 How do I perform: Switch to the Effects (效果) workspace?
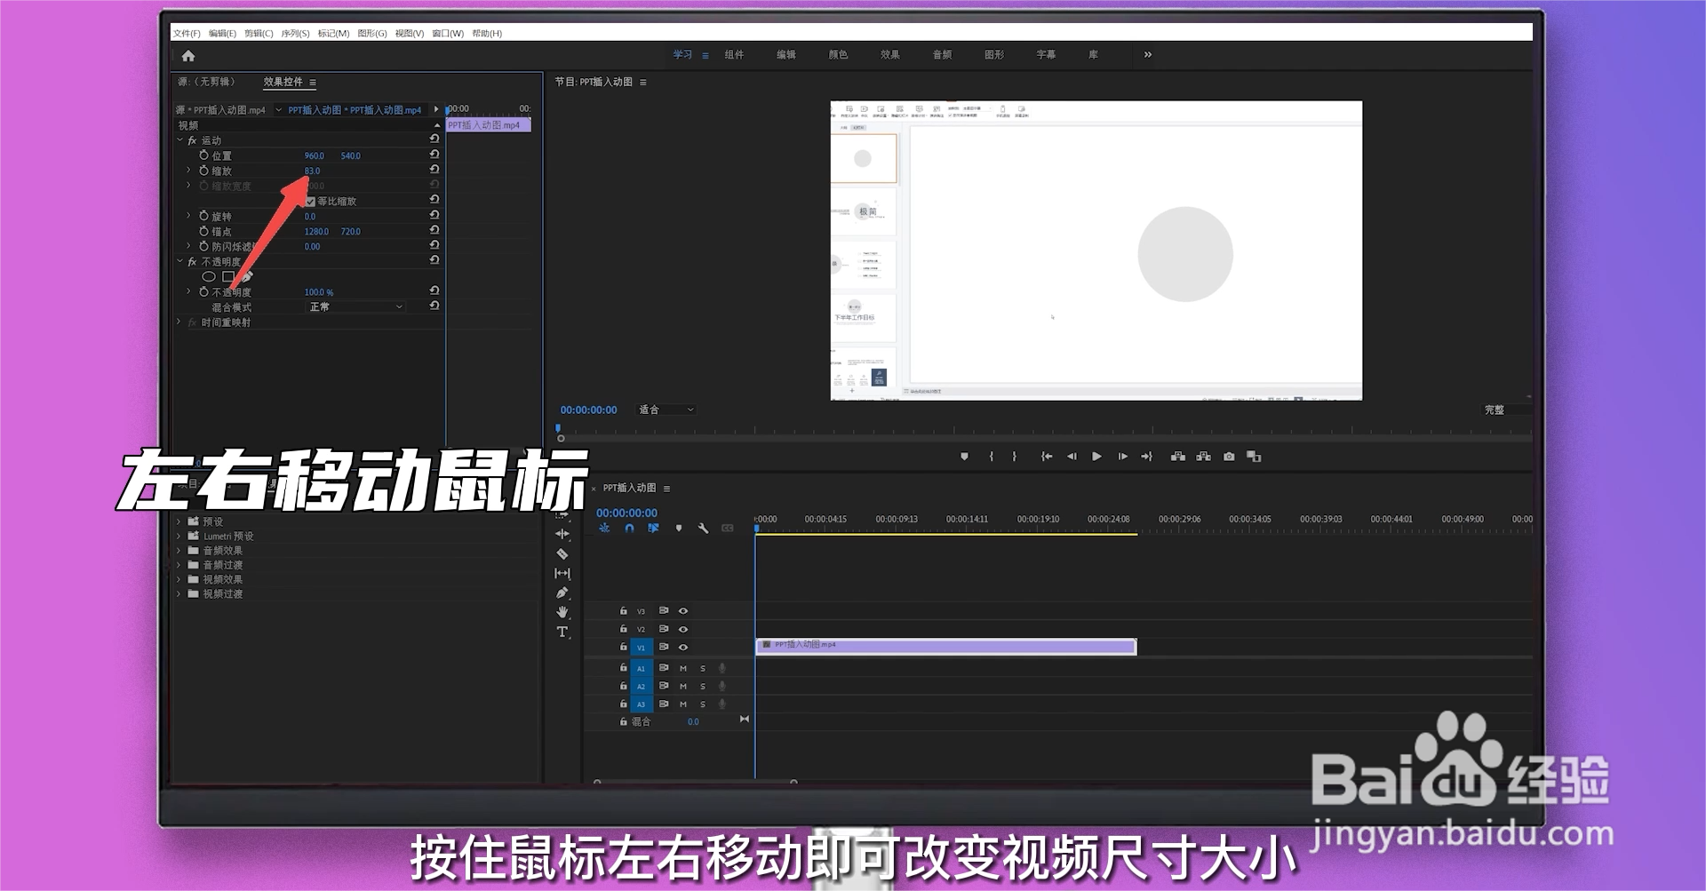[890, 54]
